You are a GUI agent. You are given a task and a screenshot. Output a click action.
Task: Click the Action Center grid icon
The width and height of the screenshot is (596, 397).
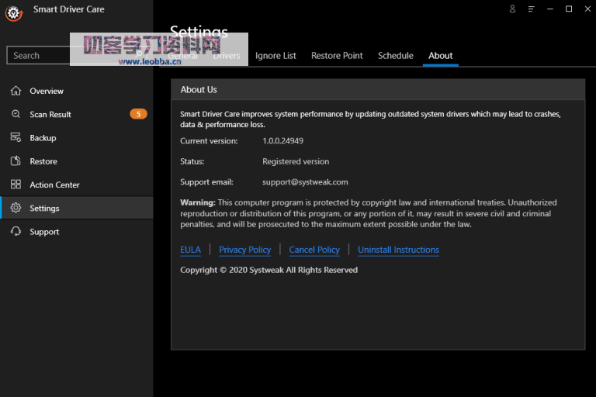tap(16, 185)
